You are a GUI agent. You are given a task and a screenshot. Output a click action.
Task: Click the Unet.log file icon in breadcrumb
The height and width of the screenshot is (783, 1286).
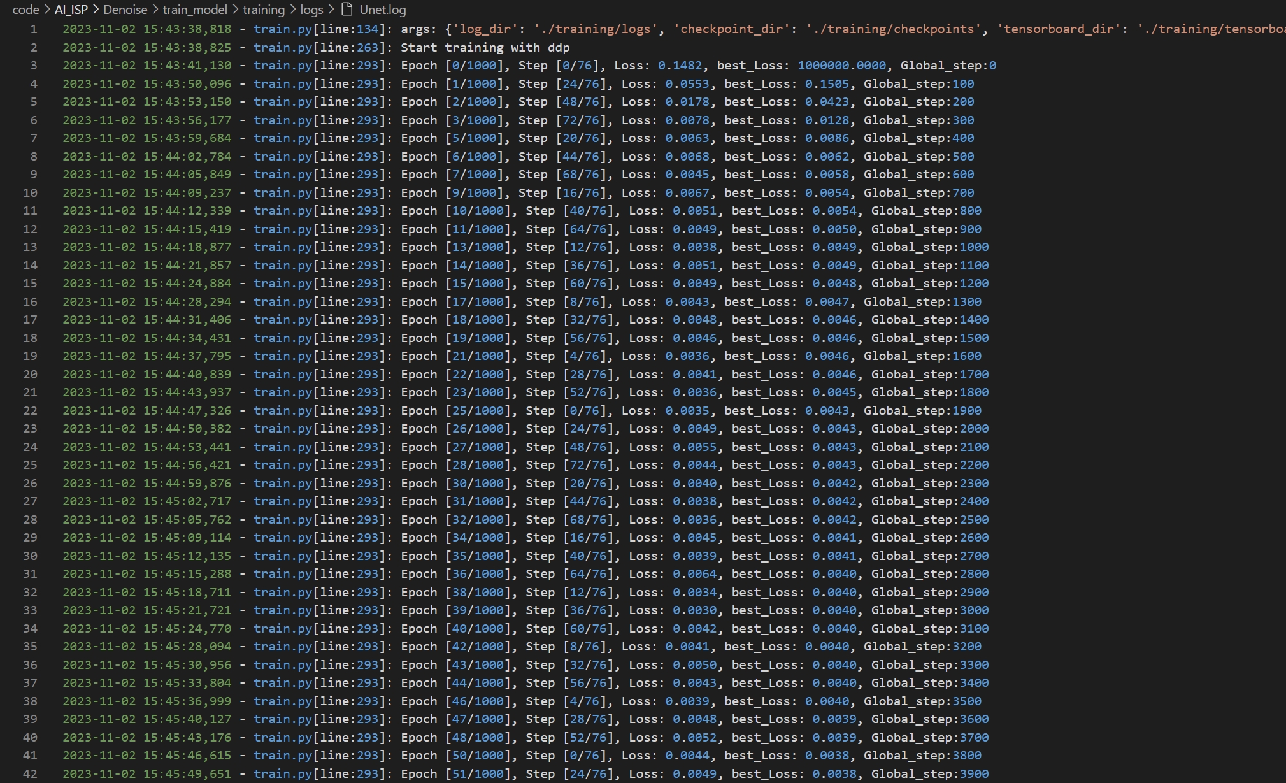[x=347, y=10]
